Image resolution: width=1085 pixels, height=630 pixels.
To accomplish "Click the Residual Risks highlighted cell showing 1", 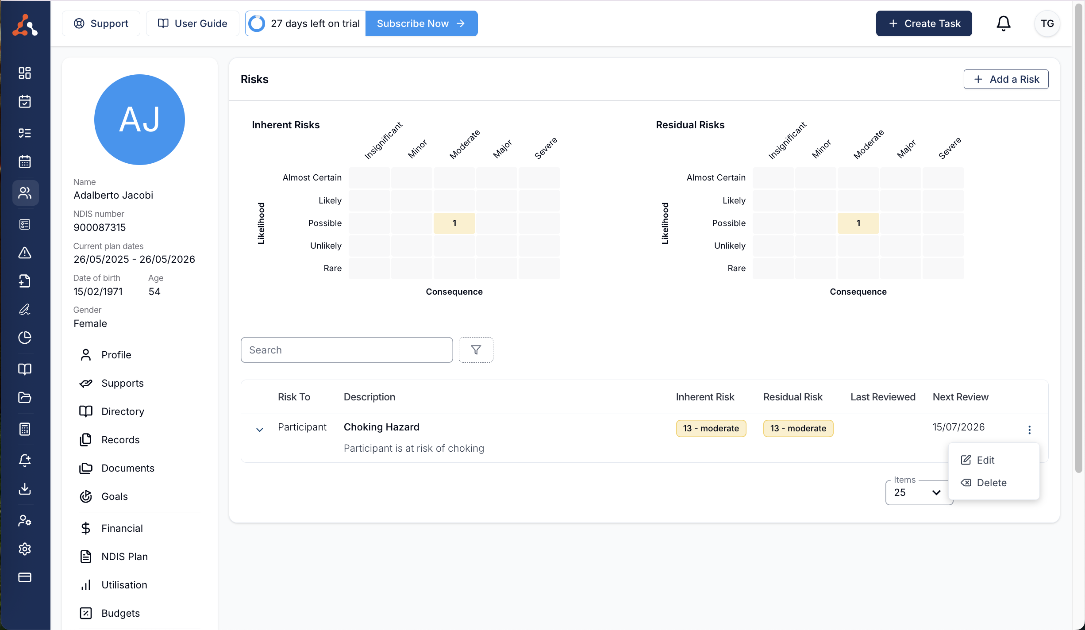I will 858,223.
